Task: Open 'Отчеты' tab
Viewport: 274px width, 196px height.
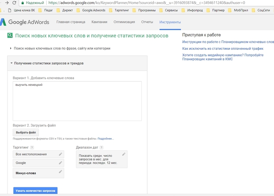Action: (147, 22)
